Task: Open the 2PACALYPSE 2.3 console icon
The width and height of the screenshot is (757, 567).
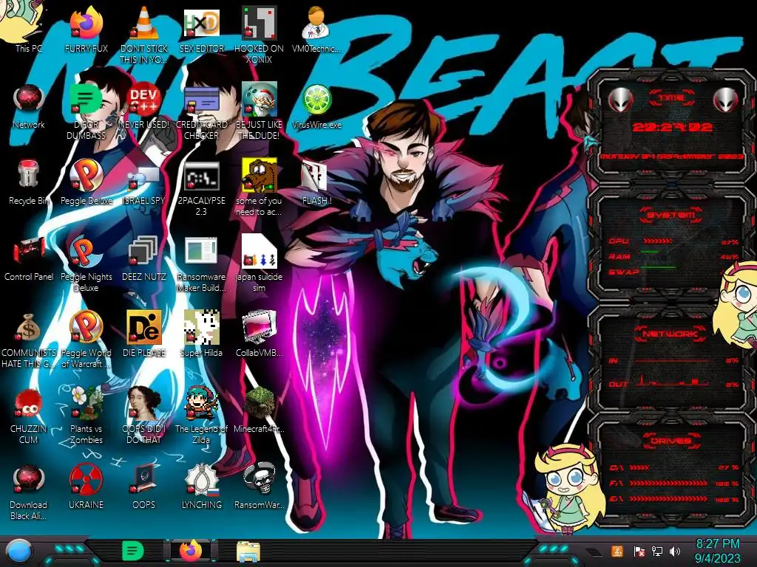Action: pyautogui.click(x=201, y=187)
